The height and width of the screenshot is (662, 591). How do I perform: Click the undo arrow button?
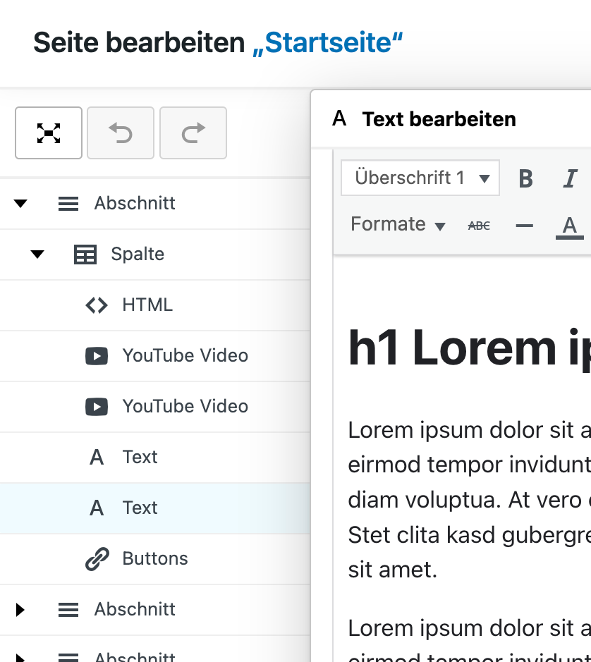click(121, 133)
